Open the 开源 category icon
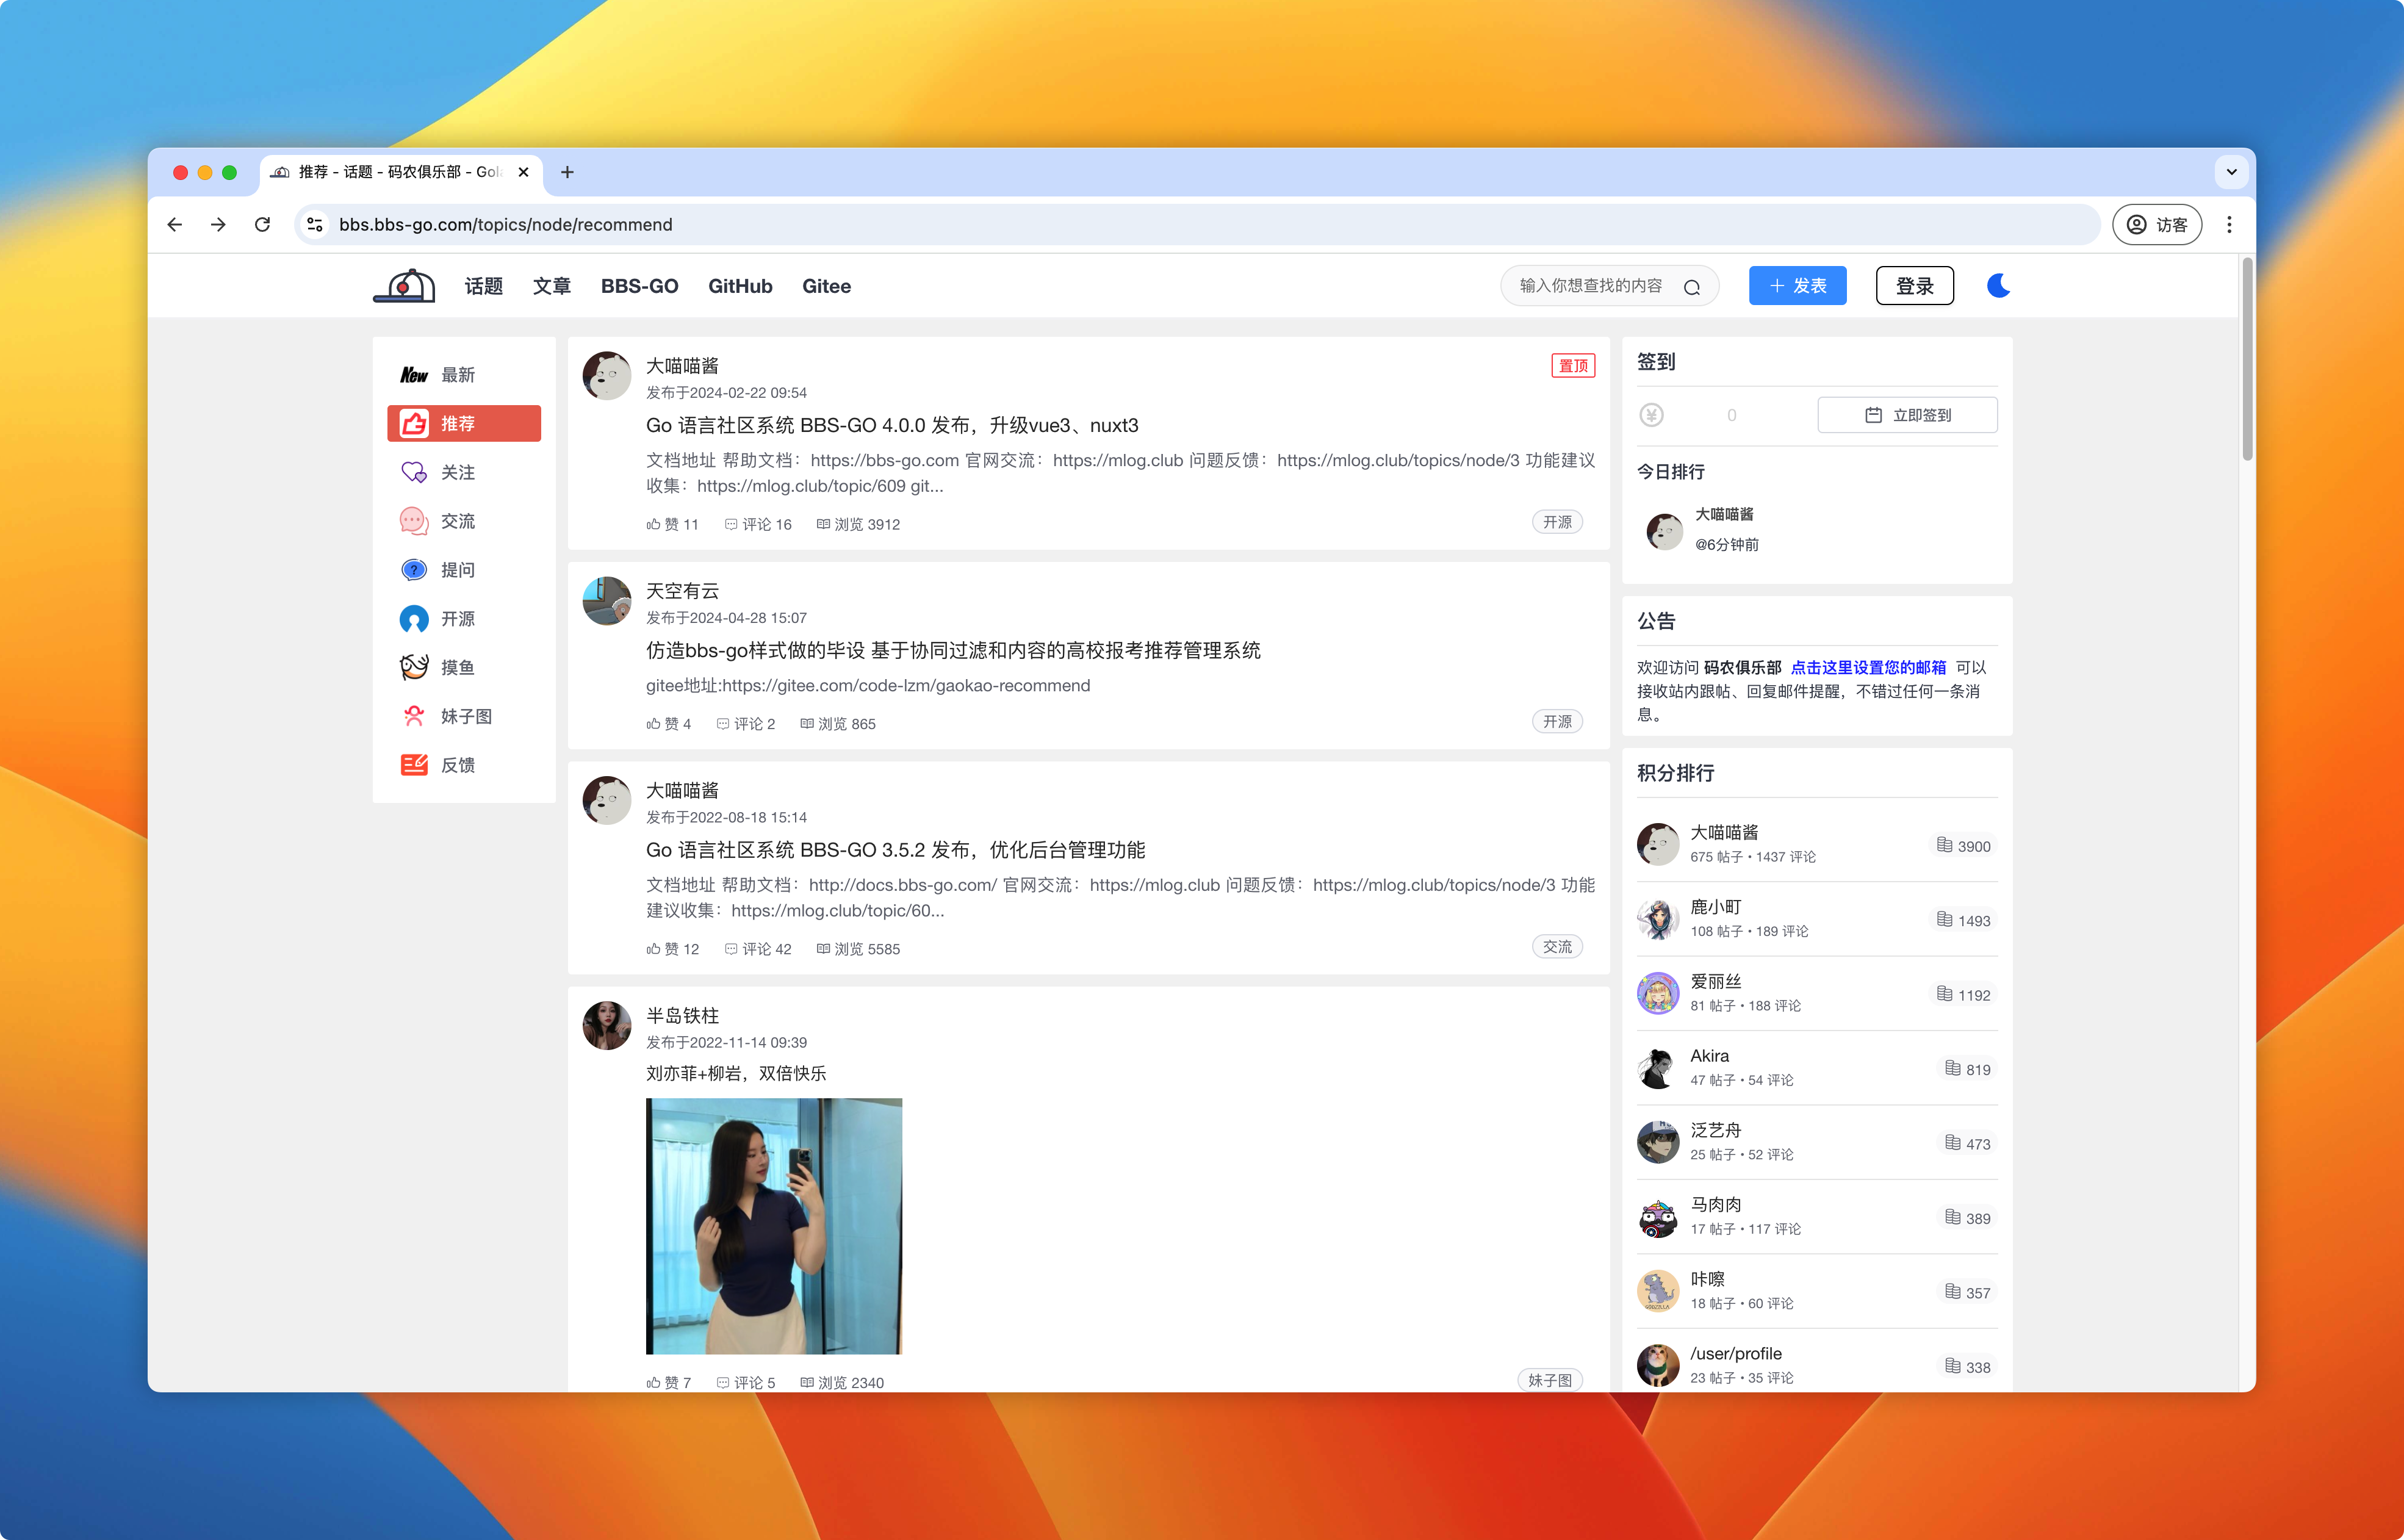The width and height of the screenshot is (2404, 1540). [414, 619]
